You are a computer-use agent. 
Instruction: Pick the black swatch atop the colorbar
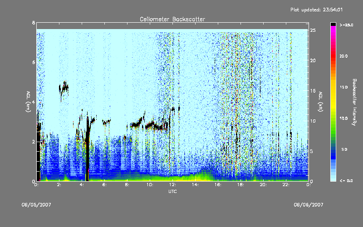coord(333,24)
